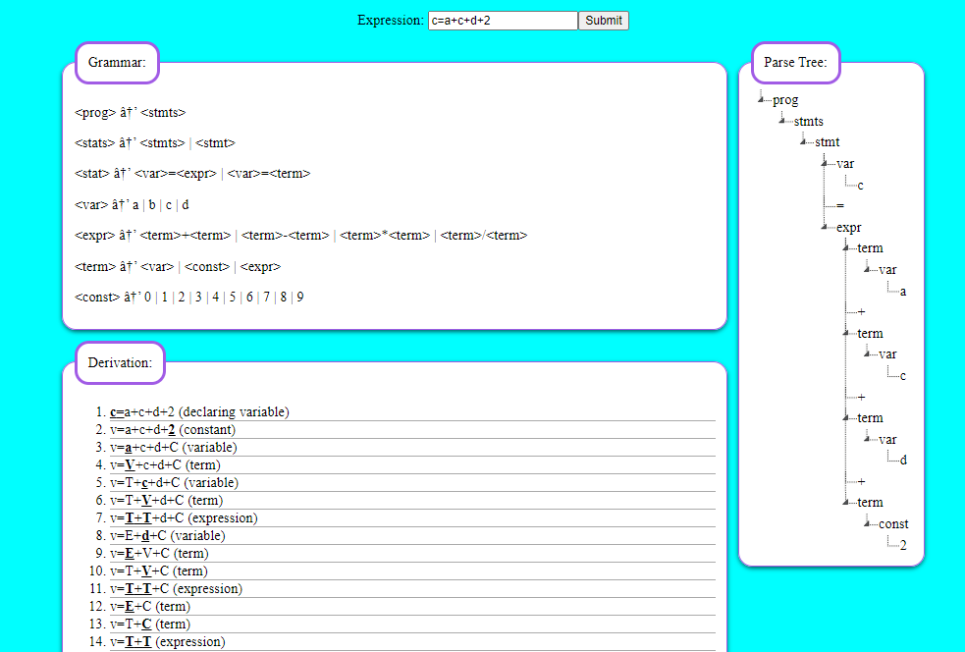This screenshot has height=652, width=965.
Task: Collapse the prog node in Parse Tree
Action: 761,99
